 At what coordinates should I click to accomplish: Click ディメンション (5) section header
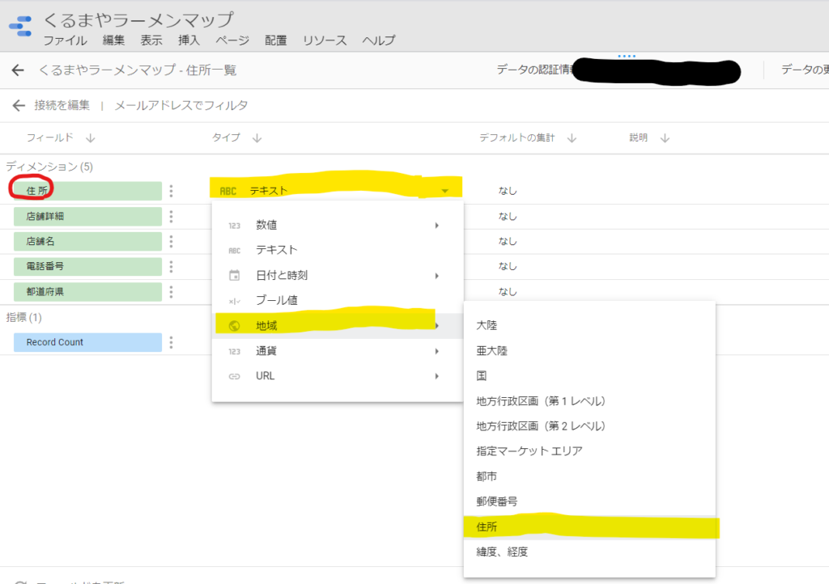(49, 167)
